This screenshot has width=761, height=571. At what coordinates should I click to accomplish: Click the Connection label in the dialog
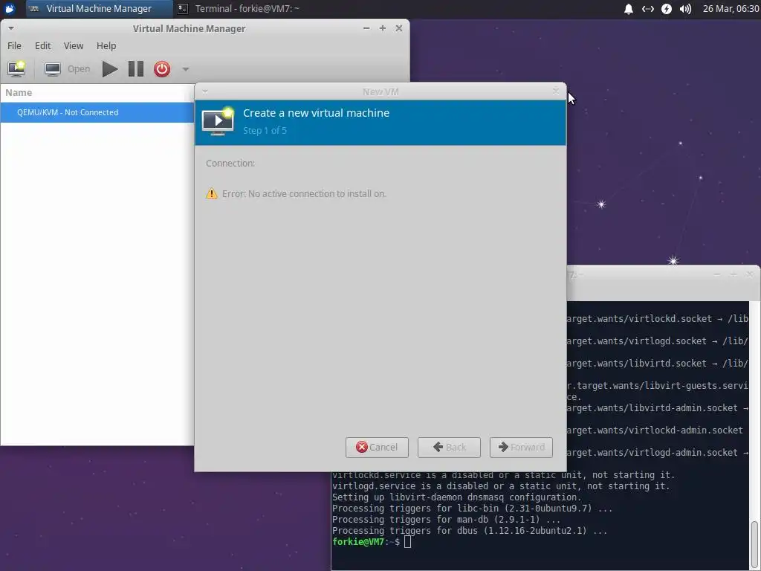coord(230,163)
